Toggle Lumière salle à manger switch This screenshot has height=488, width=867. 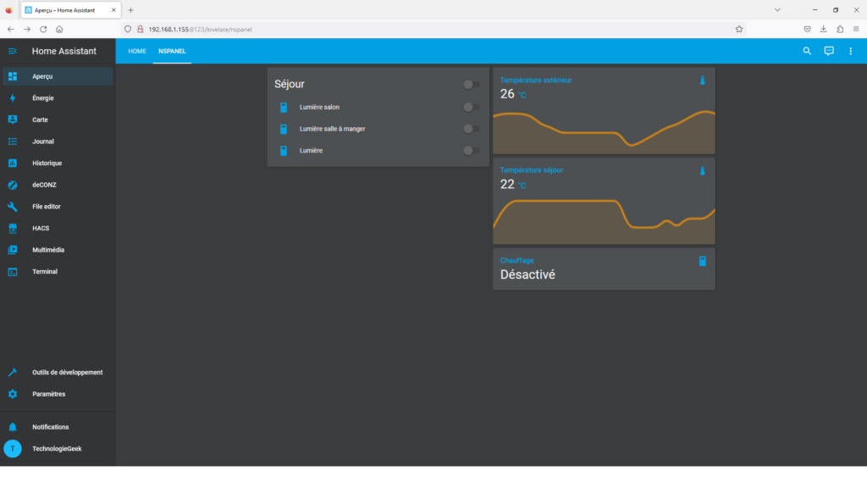(472, 129)
